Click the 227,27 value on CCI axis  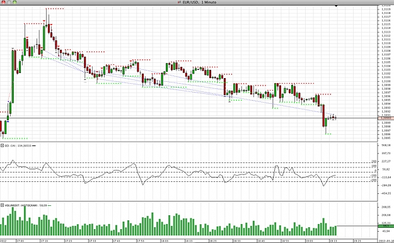pos(386,161)
